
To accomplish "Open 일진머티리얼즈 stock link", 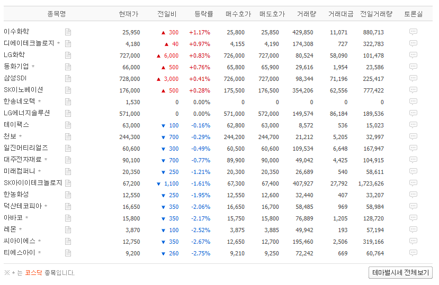I will (26, 148).
